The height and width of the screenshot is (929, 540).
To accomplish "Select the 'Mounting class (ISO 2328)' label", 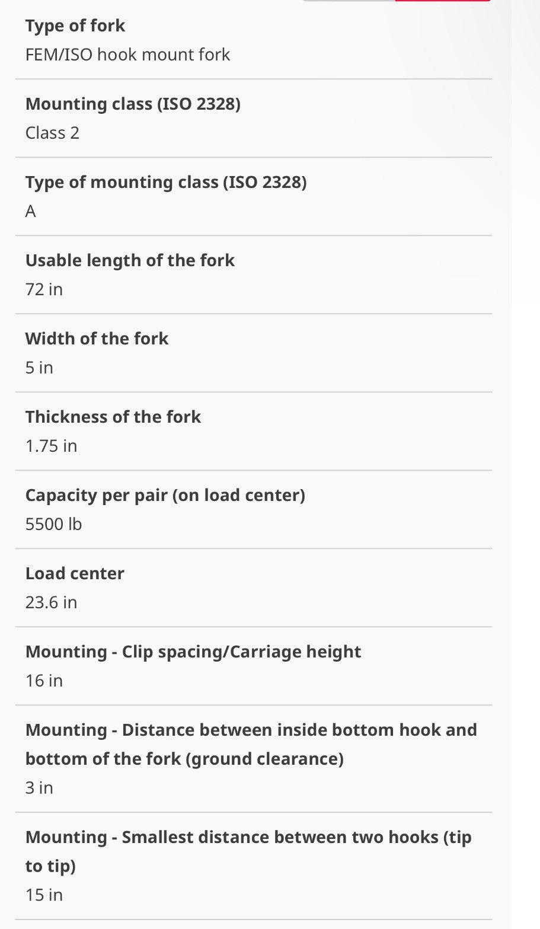I will tap(133, 104).
